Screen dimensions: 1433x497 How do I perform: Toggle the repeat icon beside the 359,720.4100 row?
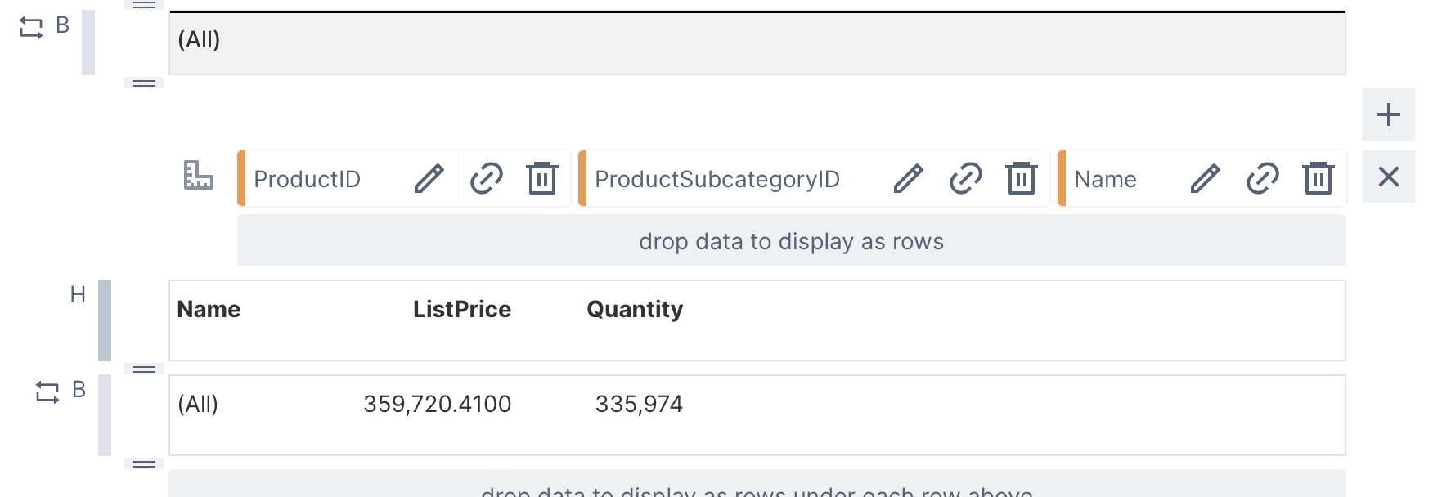point(47,392)
